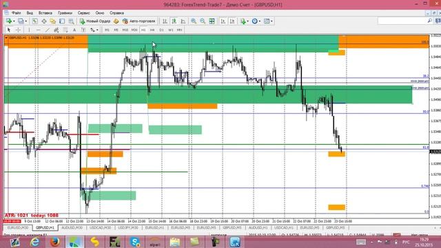This screenshot has height=248, width=441.
Task: Click the toolbar search input field
Action: (402, 21)
